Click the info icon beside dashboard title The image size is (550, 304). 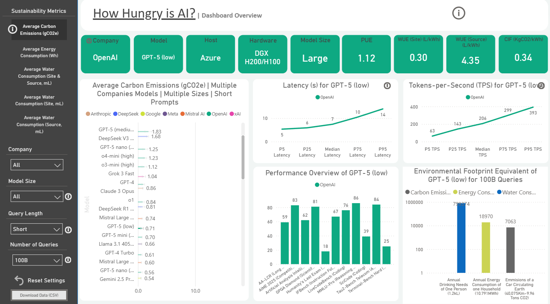coord(458,13)
